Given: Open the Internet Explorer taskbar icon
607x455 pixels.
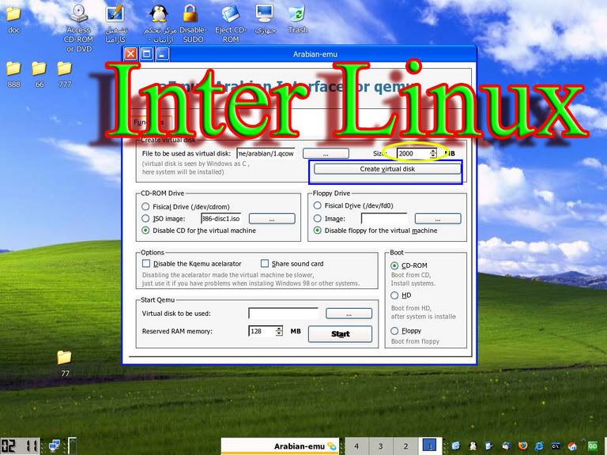Looking at the screenshot, I should (539, 446).
